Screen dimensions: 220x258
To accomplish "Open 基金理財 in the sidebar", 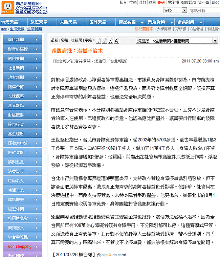I will [x=22, y=133].
